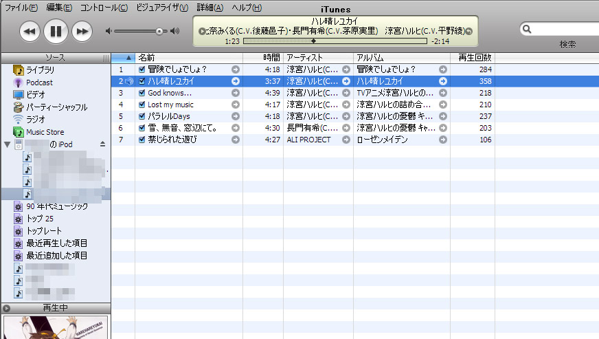The width and height of the screenshot is (599, 339).
Task: Sort by アルバム column header
Action: click(x=401, y=58)
